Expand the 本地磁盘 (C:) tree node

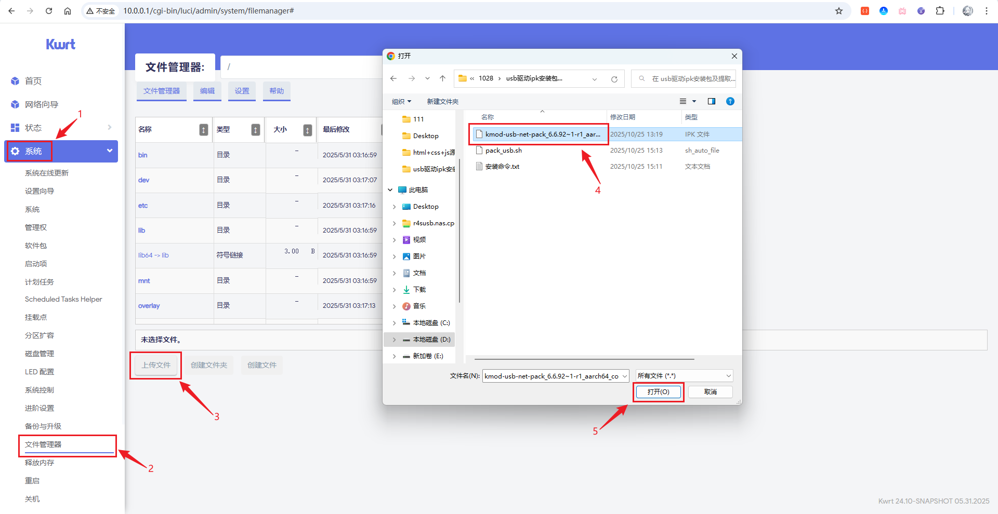point(394,323)
